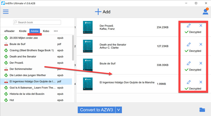Viewport: 211px width, 116px height.
Task: Select the Hot book entry
Action: point(36,100)
